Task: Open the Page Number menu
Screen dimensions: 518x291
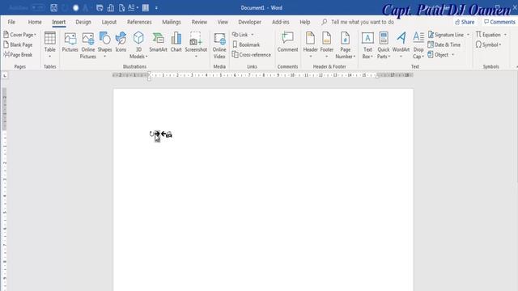Action: pyautogui.click(x=346, y=45)
